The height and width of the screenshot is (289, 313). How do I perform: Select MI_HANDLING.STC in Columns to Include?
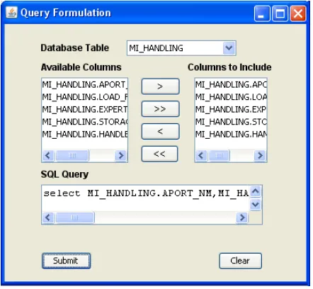pos(231,122)
